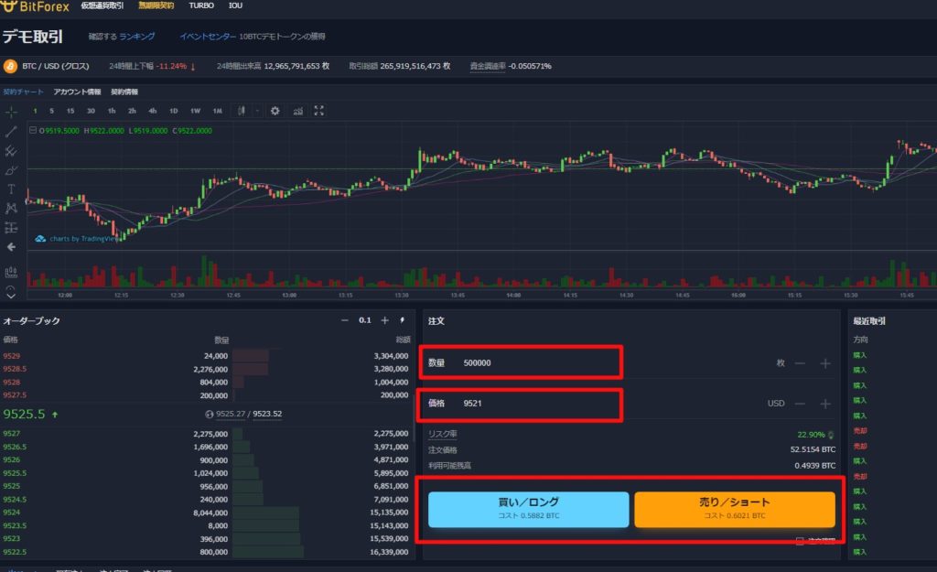Switch to the アカウント情報 tab

pyautogui.click(x=77, y=92)
